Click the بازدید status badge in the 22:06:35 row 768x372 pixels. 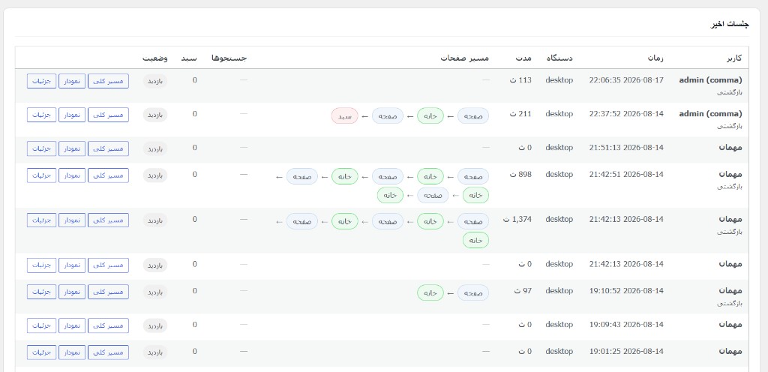click(154, 81)
